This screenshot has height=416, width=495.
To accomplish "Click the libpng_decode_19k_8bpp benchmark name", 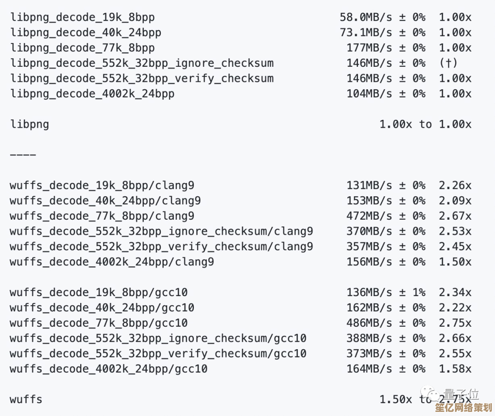I will pyautogui.click(x=82, y=17).
